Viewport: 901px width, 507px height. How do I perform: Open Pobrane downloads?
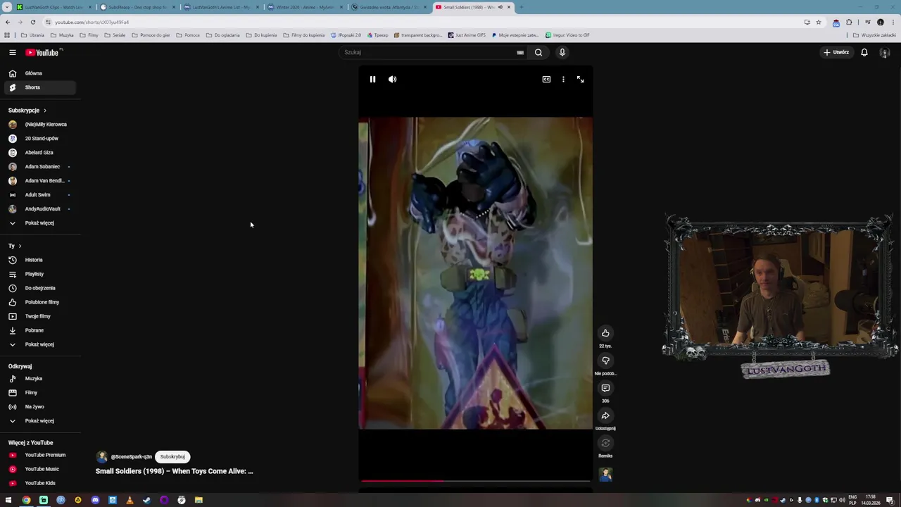(x=39, y=330)
